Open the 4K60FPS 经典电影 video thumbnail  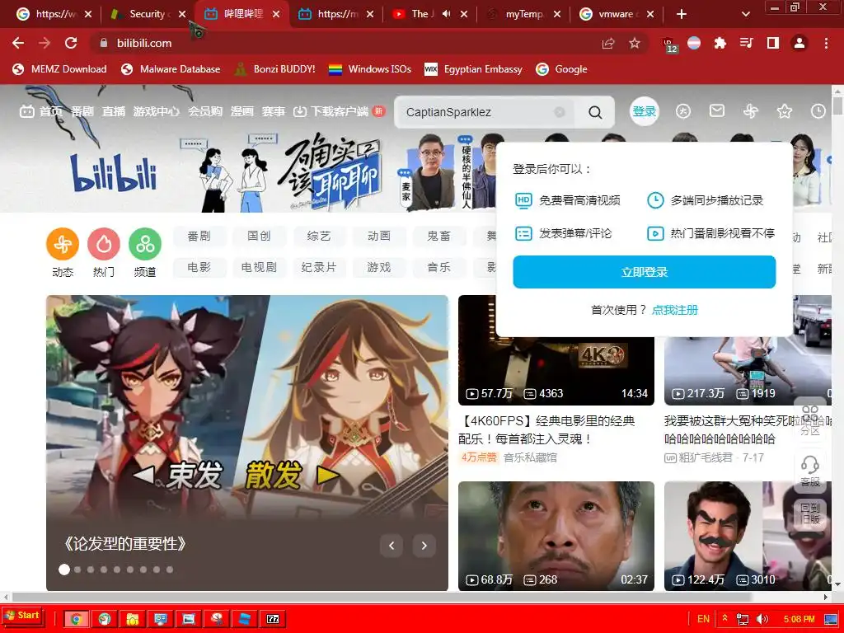(556, 349)
